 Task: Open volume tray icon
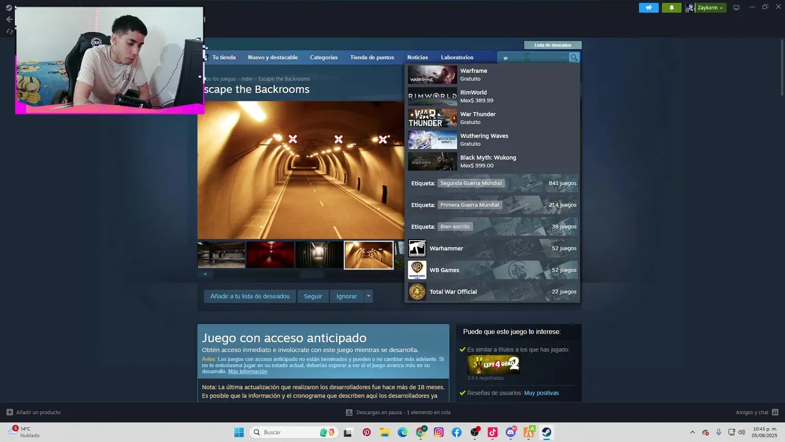741,432
